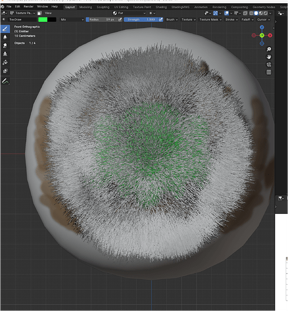Select the Draw brush tool

tap(5, 29)
